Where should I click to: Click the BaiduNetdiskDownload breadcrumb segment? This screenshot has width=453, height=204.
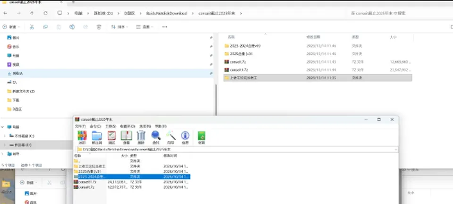(x=167, y=13)
